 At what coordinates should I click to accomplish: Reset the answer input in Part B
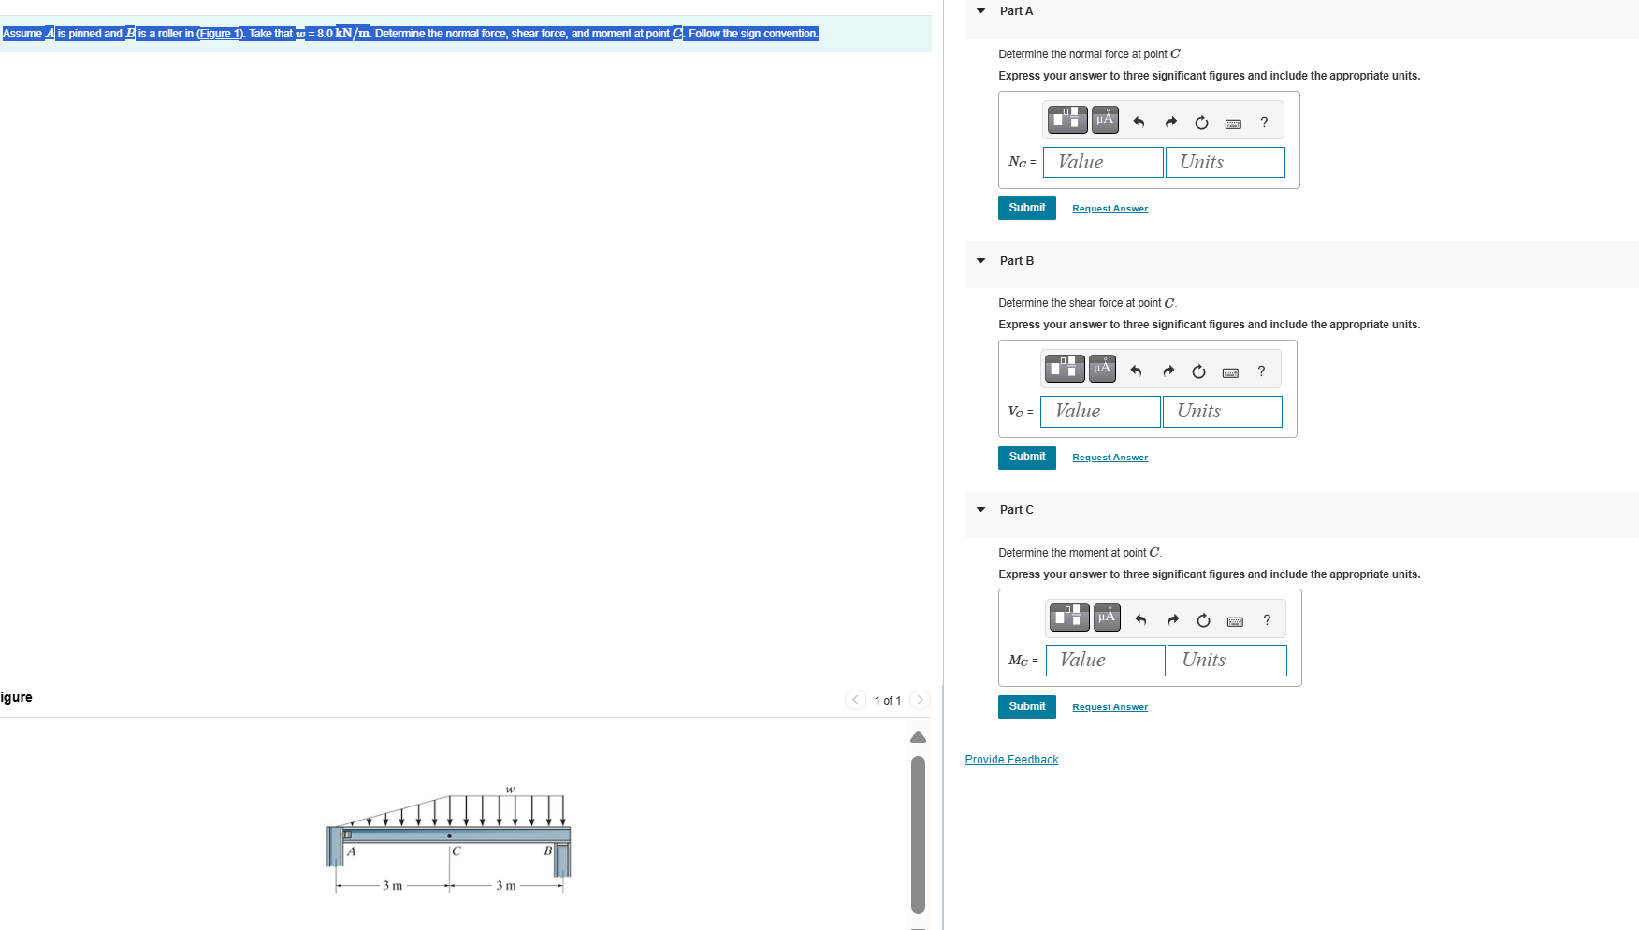pyautogui.click(x=1198, y=371)
